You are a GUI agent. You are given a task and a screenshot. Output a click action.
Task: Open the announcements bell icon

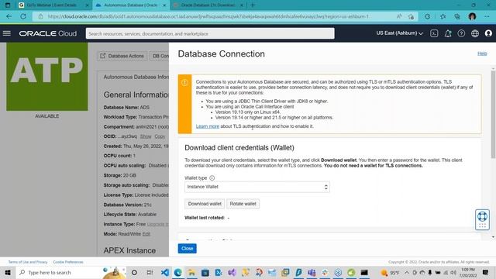coord(448,33)
